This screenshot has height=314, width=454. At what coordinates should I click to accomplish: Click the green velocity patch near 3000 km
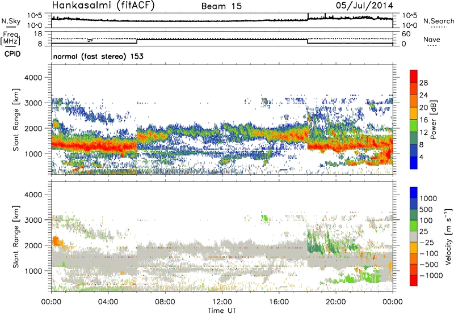pyautogui.click(x=264, y=218)
